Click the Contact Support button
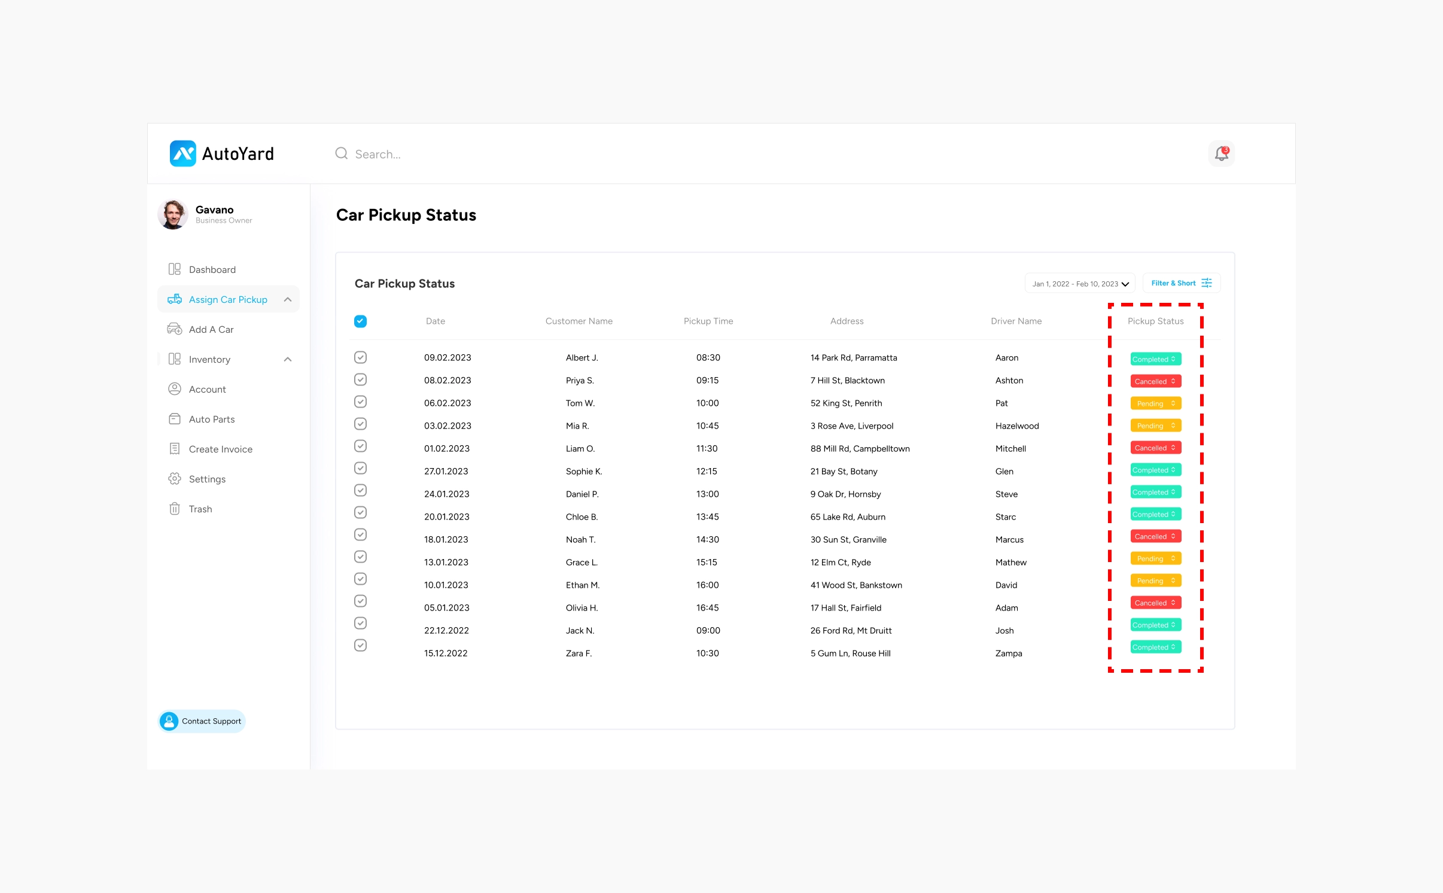The width and height of the screenshot is (1443, 893). coord(202,721)
